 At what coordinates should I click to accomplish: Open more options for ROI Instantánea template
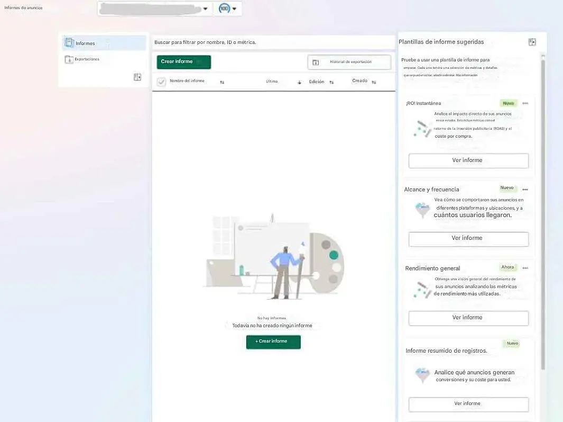pyautogui.click(x=525, y=103)
